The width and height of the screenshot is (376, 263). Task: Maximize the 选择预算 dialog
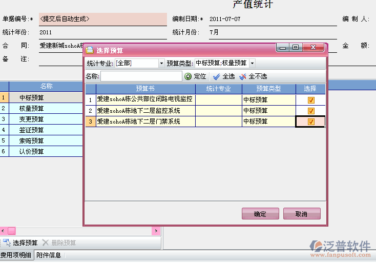tap(296, 47)
